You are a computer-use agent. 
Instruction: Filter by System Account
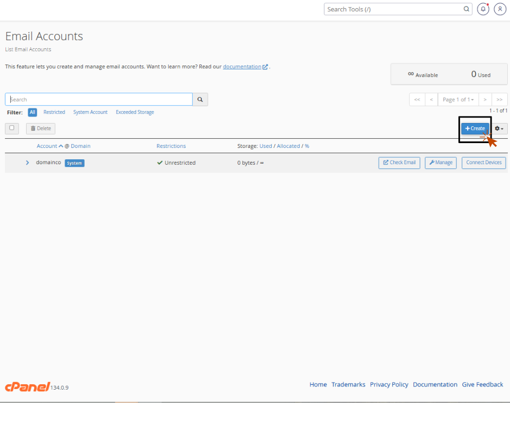point(90,112)
